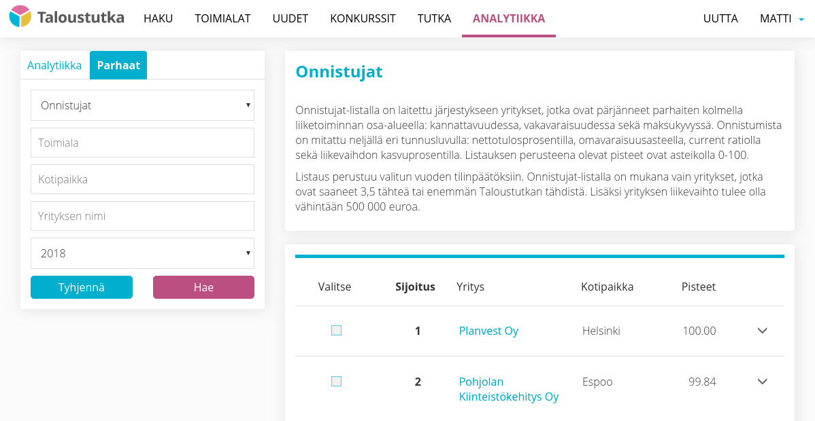Click the Tyhjennä clear button
Viewport: 815px width, 421px height.
point(82,287)
